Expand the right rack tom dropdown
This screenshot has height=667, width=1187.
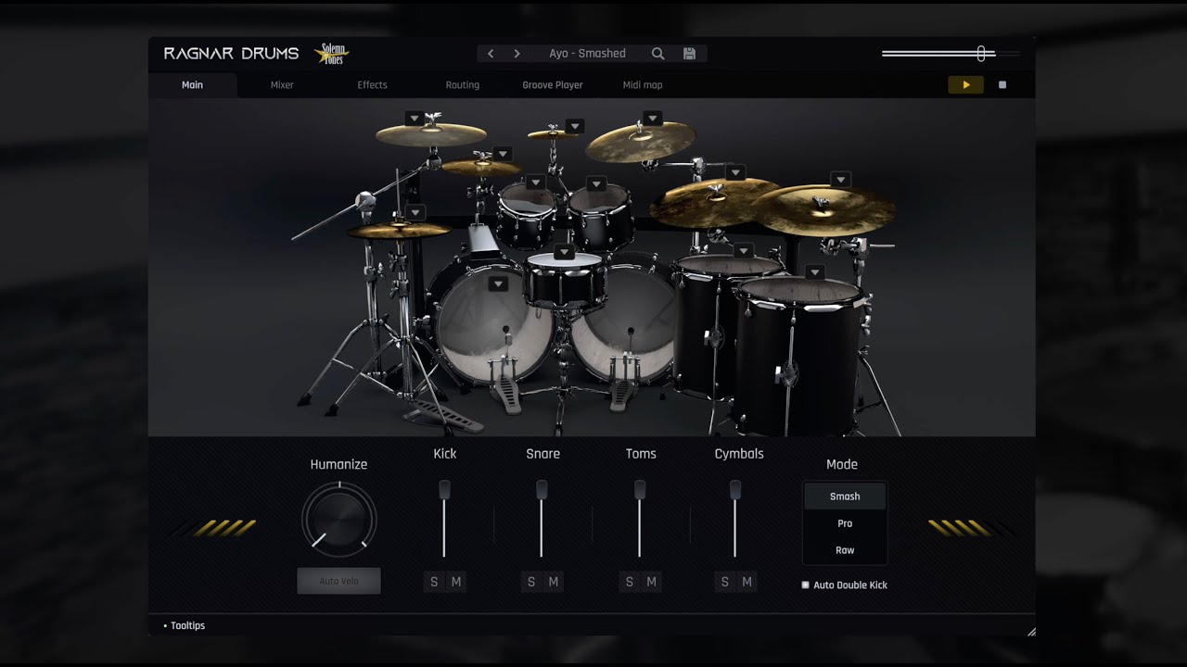pyautogui.click(x=595, y=184)
